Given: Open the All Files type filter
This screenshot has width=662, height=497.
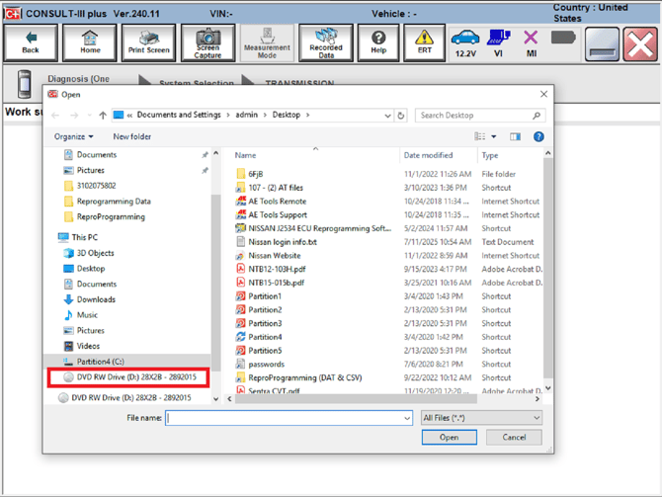Looking at the screenshot, I should (482, 418).
